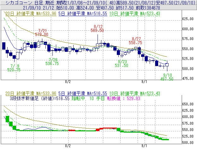Click the upper chart 575.00 axis label
This screenshot has height=150, width=197.
click(188, 39)
